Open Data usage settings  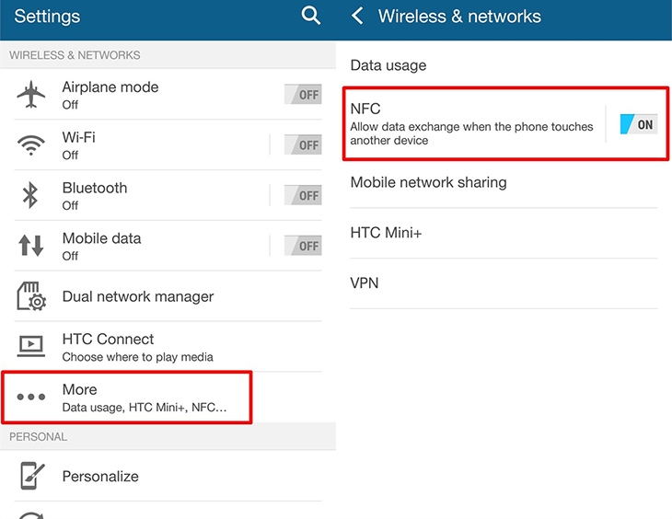coord(388,65)
